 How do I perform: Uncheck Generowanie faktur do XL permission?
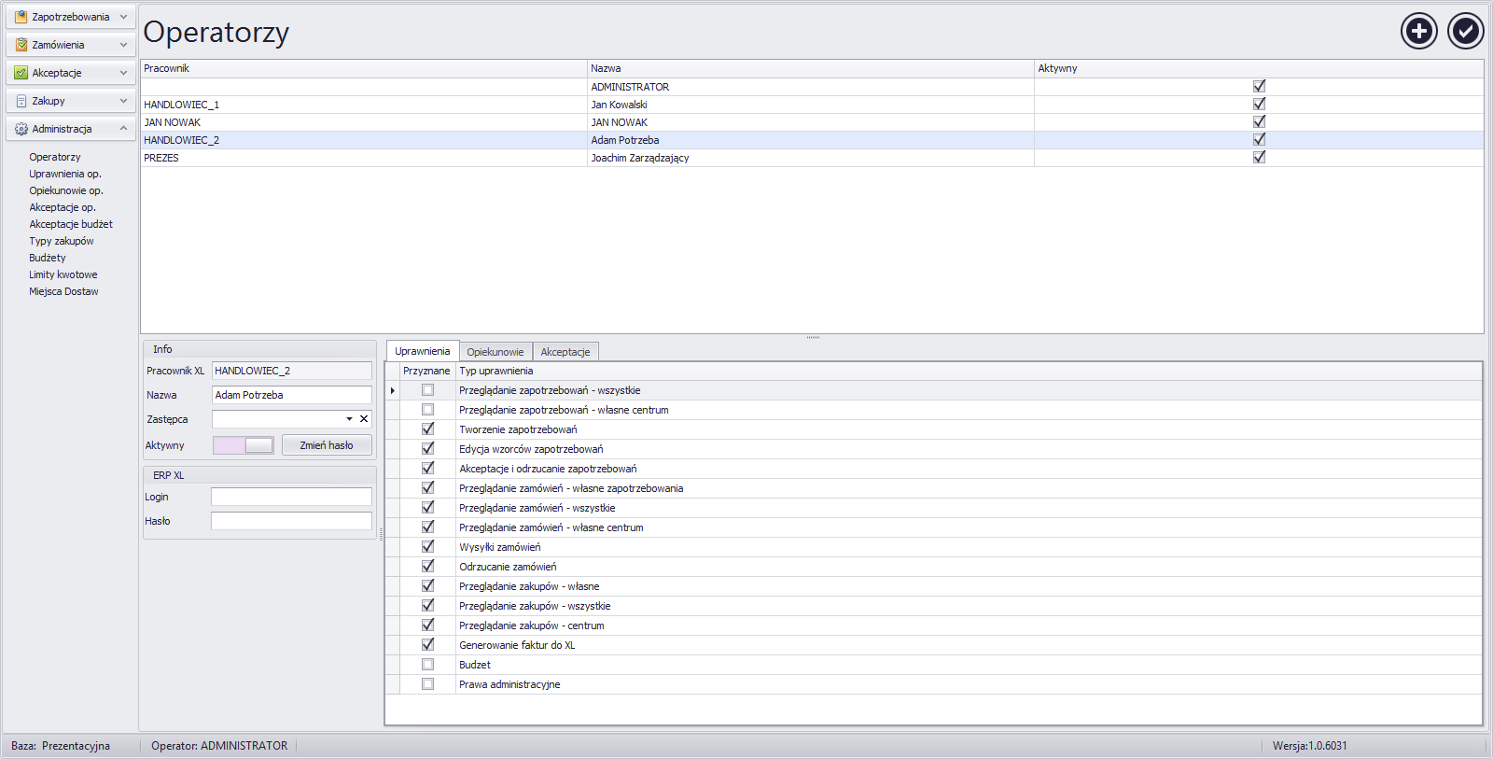427,645
